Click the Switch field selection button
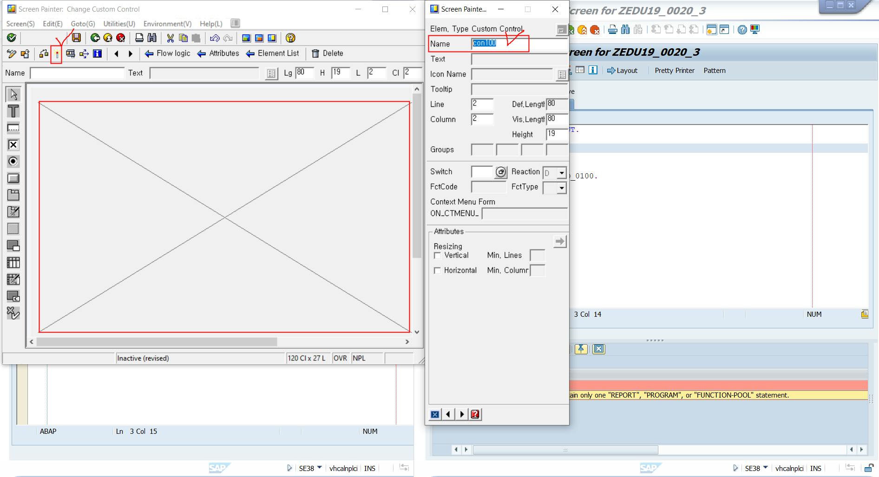This screenshot has height=477, width=879. 500,172
